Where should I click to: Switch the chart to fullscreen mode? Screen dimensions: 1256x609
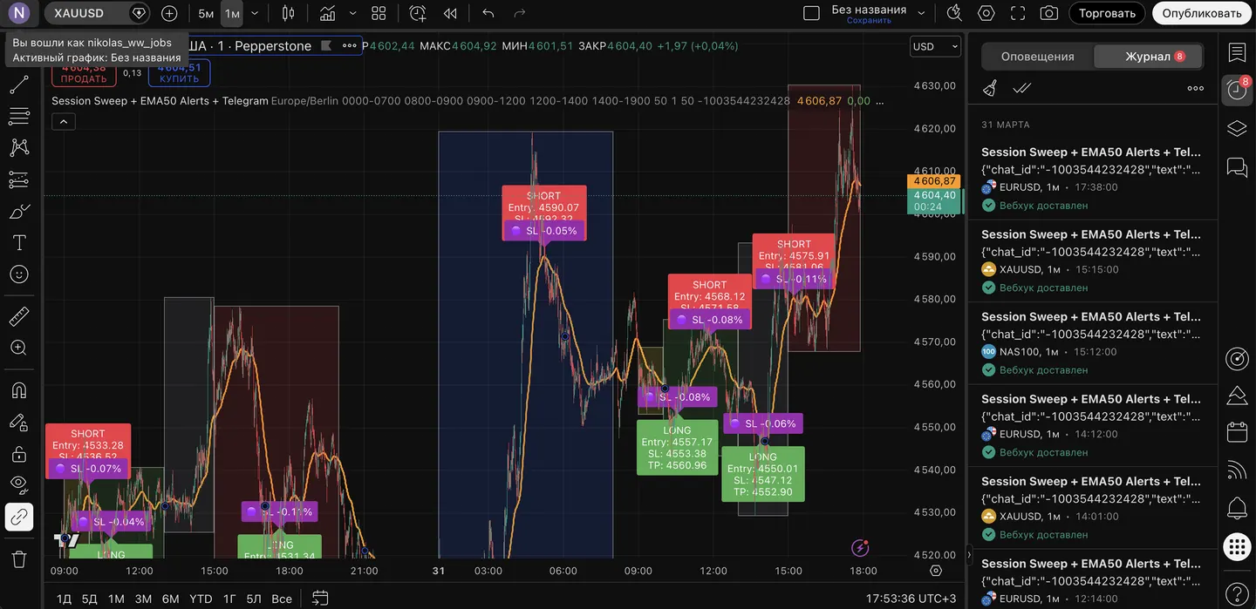[x=1018, y=13]
